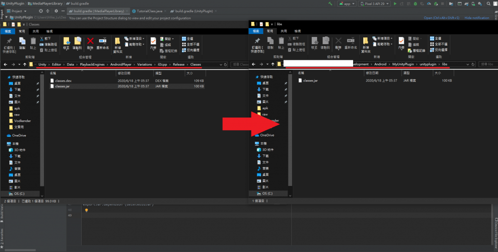Viewport: 498px width, 252px height.
Task: Click Select all in libs window
Action: 435,38
